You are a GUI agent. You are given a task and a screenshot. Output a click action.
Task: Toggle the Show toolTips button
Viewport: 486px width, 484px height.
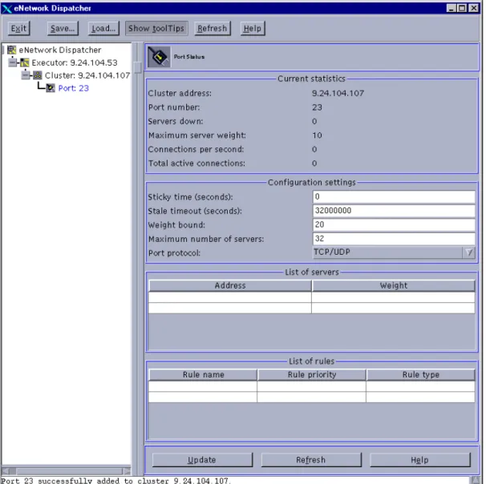[156, 29]
